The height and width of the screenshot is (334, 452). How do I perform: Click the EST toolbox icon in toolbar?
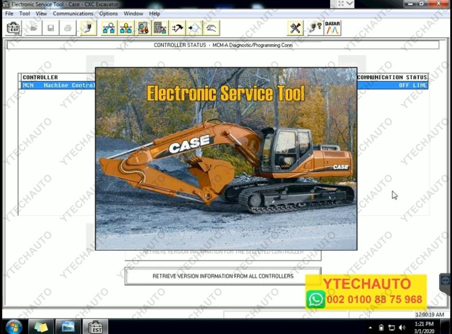point(13,28)
